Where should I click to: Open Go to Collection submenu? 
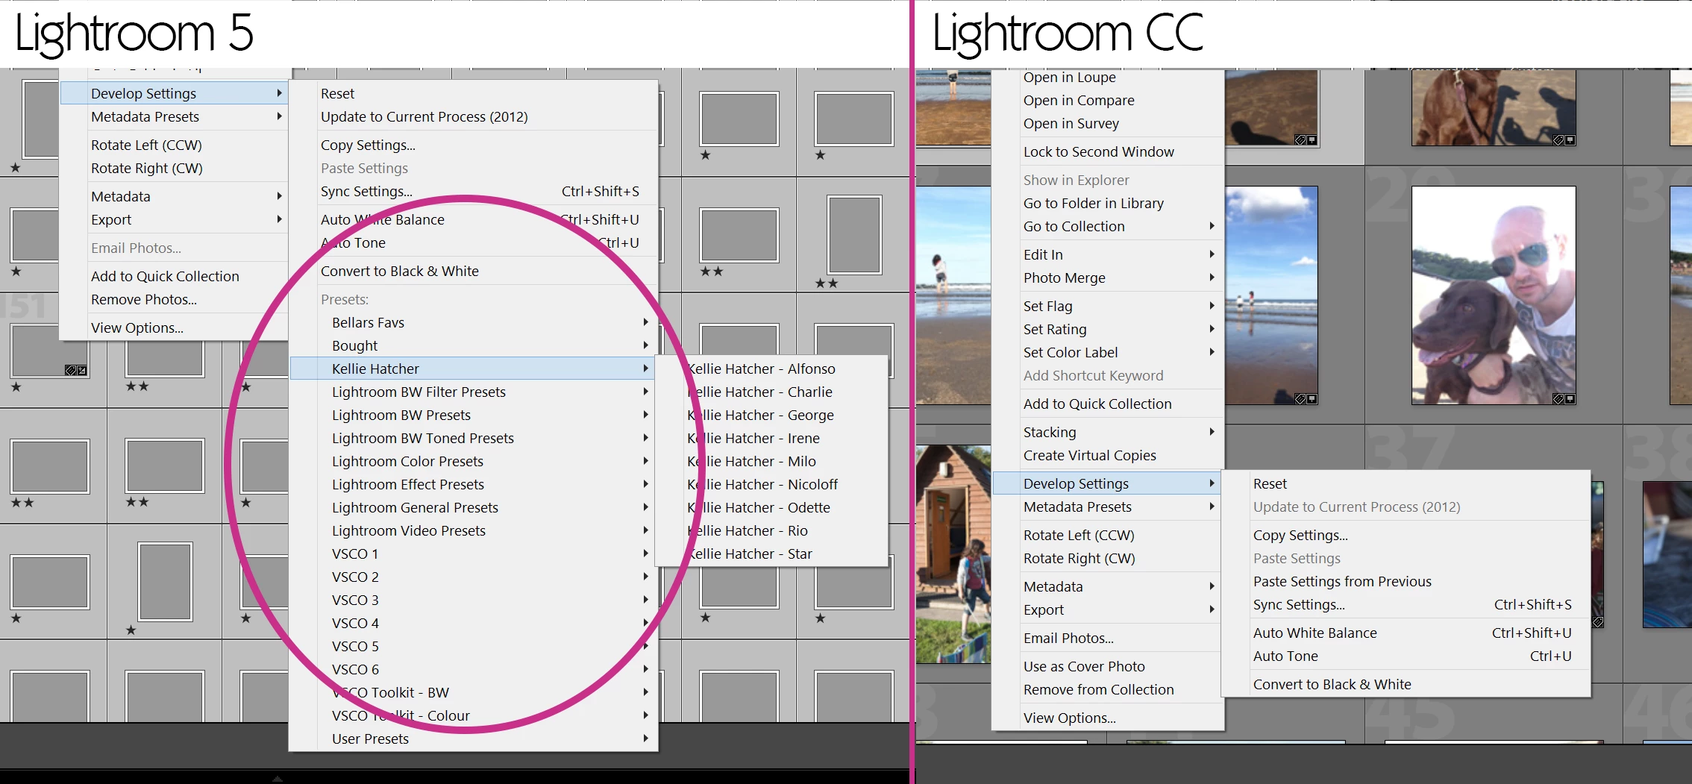(x=1108, y=226)
